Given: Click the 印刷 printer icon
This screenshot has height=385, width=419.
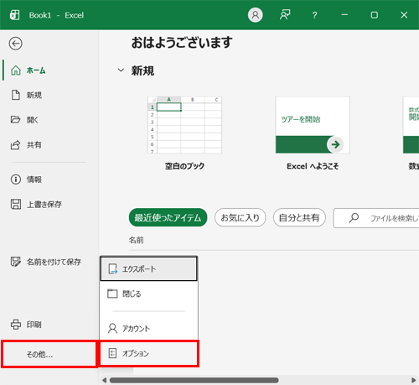Looking at the screenshot, I should pos(16,325).
